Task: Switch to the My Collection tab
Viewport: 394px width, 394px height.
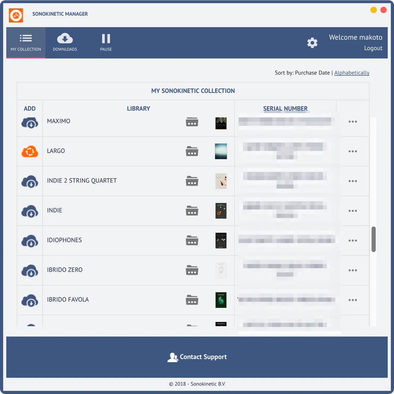Action: [26, 42]
